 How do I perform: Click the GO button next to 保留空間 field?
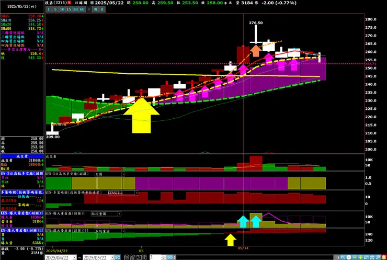pos(170,257)
